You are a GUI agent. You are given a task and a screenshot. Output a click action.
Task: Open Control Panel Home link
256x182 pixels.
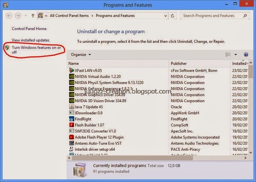[x=29, y=29]
